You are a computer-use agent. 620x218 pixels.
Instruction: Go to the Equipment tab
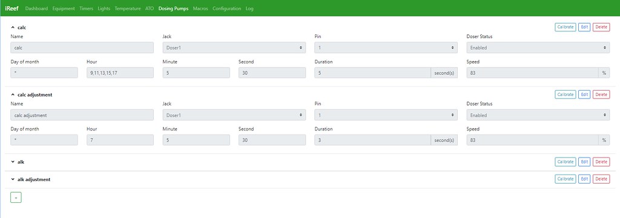64,8
